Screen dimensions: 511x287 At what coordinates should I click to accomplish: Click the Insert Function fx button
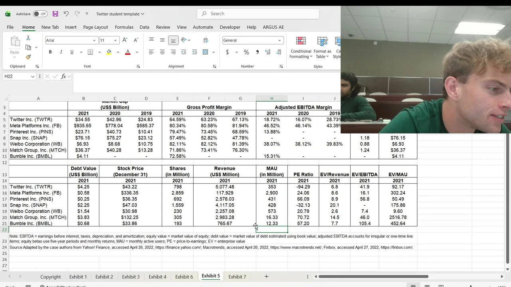pyautogui.click(x=63, y=76)
